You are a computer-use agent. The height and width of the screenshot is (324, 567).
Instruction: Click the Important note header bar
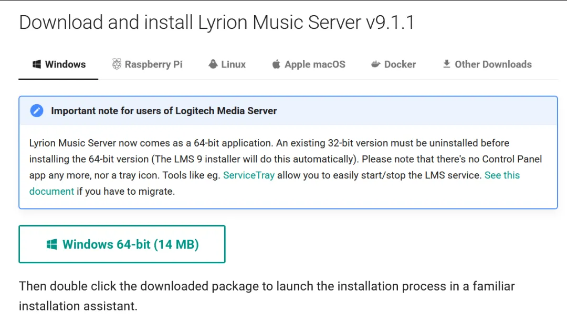(288, 110)
